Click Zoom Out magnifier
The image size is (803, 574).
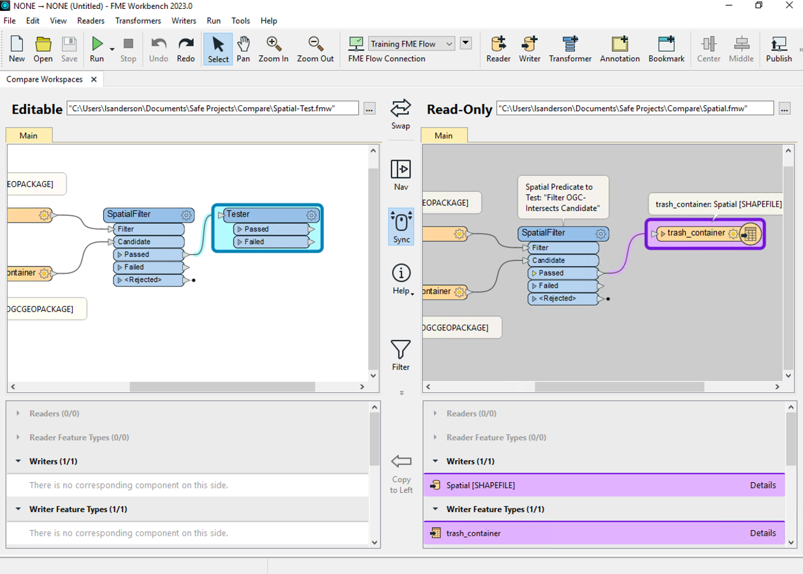(x=315, y=49)
